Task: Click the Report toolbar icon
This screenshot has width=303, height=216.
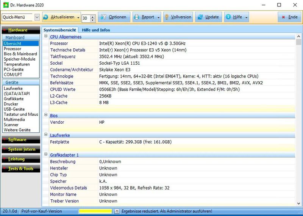Action: pyautogui.click(x=137, y=17)
